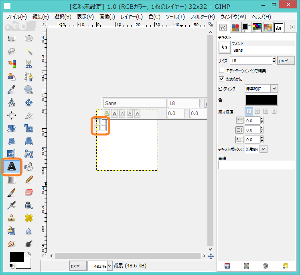Image resolution: width=300 pixels, height=275 pixels.
Task: Click the サイズ font size spinner arrows
Action: pos(274,61)
